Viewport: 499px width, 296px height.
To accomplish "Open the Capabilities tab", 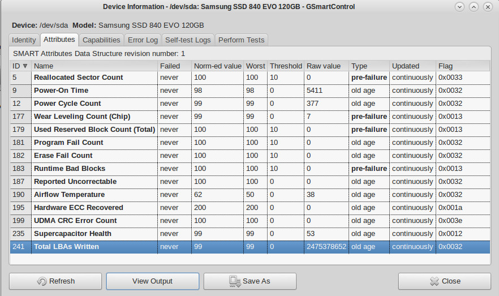I will pyautogui.click(x=101, y=40).
